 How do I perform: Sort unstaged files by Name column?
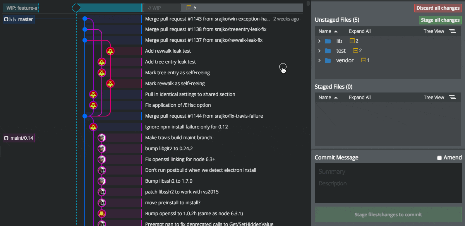(328, 31)
